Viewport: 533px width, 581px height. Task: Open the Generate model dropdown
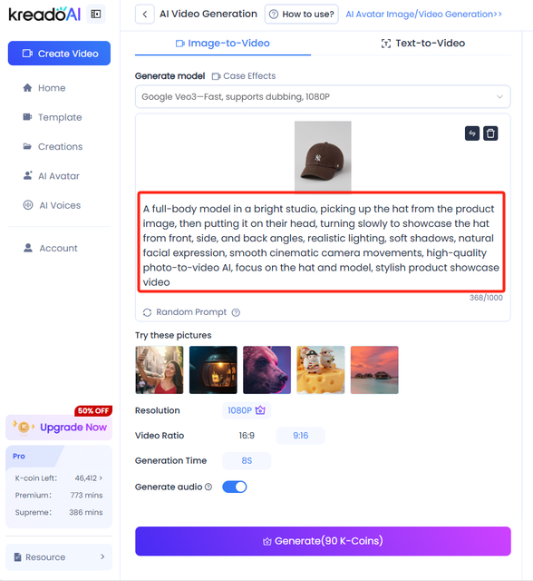tap(323, 97)
